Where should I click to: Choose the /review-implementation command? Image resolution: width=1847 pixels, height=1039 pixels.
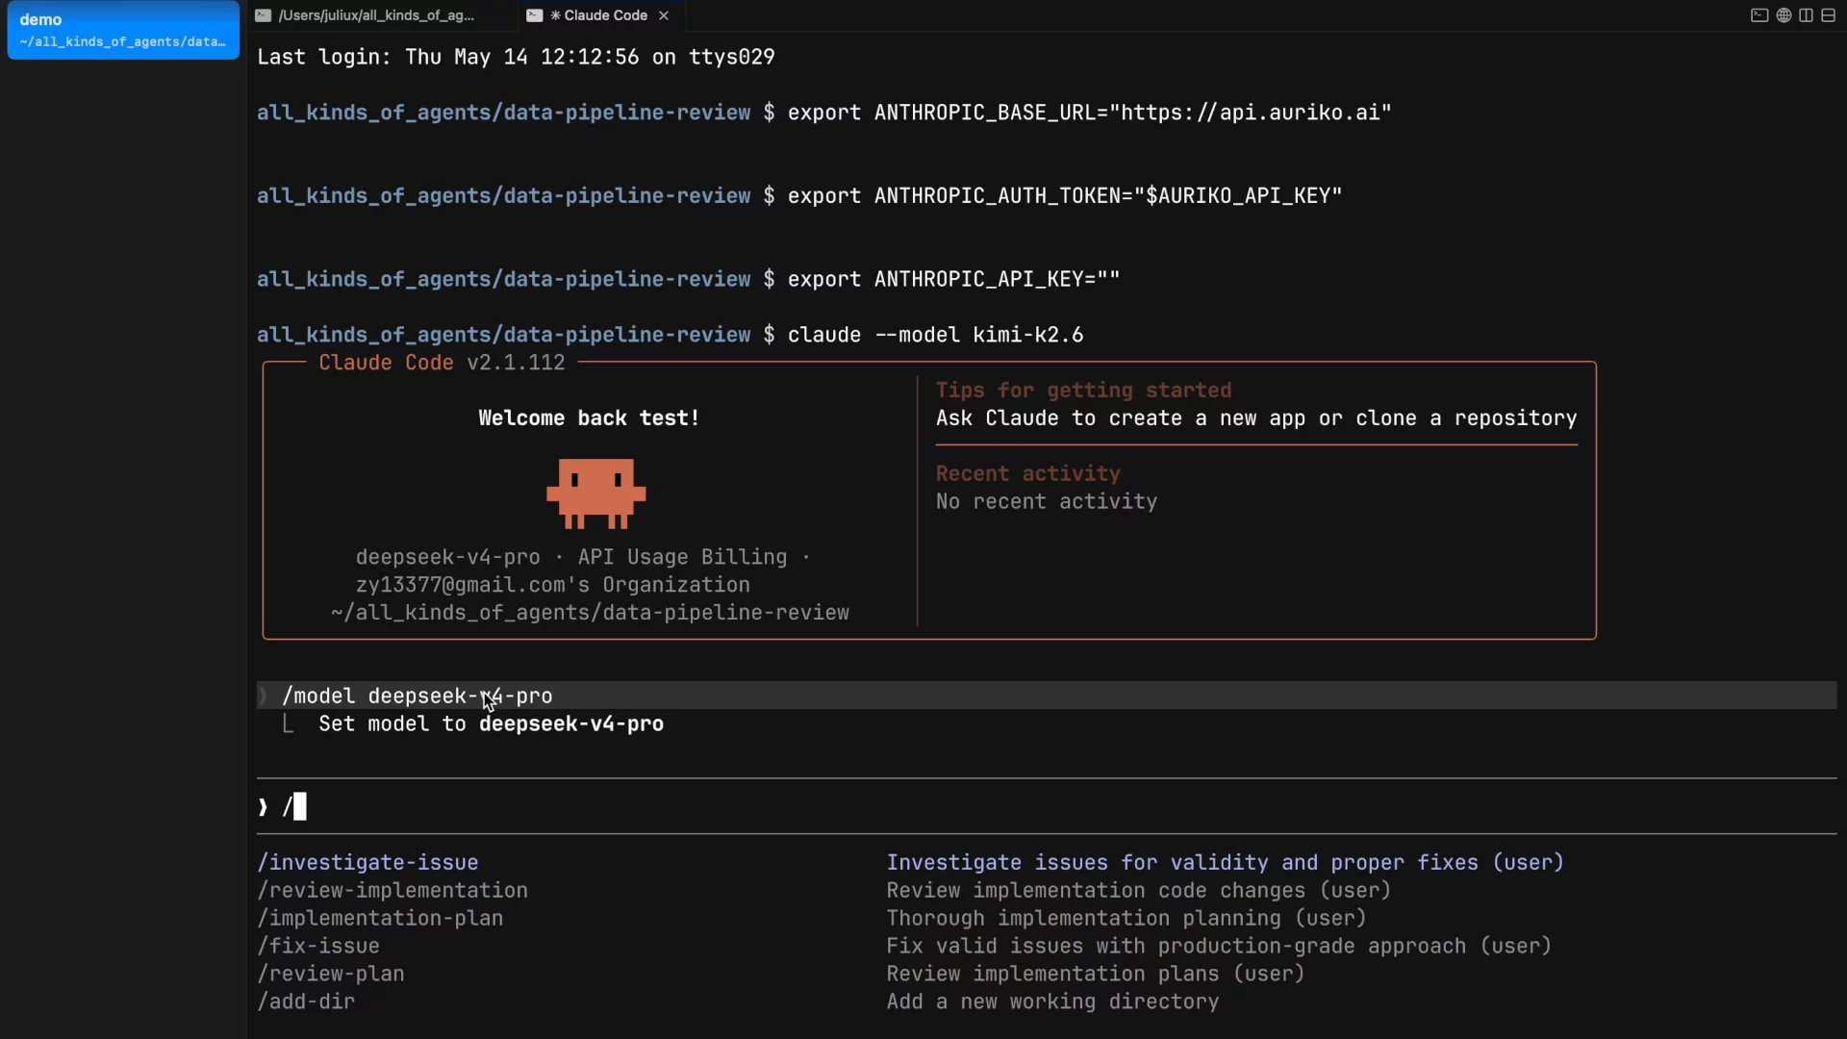[392, 891]
